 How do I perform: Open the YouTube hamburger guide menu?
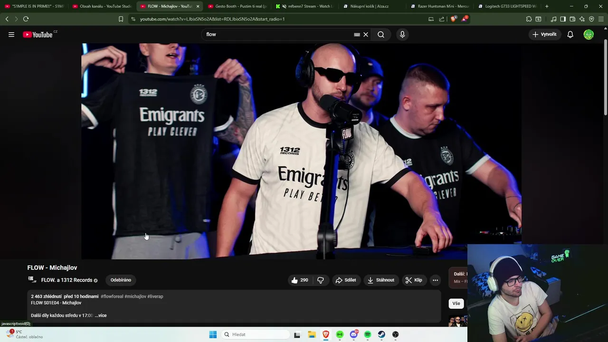pyautogui.click(x=11, y=34)
